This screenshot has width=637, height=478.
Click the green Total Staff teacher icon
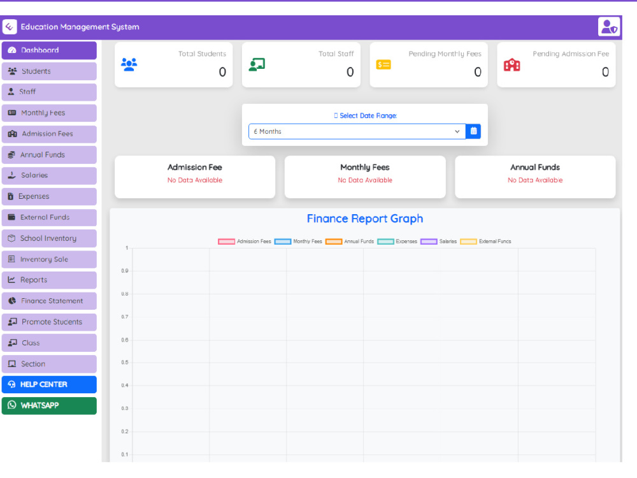click(x=257, y=64)
